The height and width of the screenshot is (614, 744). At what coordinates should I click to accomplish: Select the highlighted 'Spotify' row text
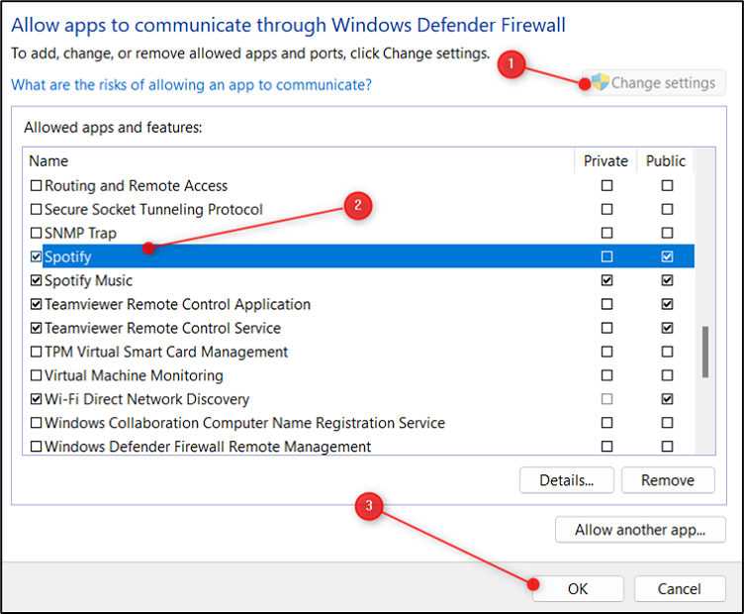68,256
